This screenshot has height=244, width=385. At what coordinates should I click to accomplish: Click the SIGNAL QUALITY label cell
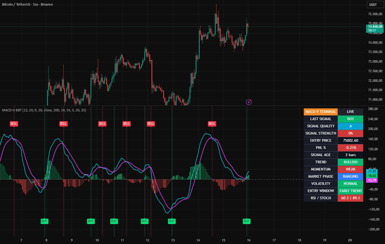tap(321, 126)
